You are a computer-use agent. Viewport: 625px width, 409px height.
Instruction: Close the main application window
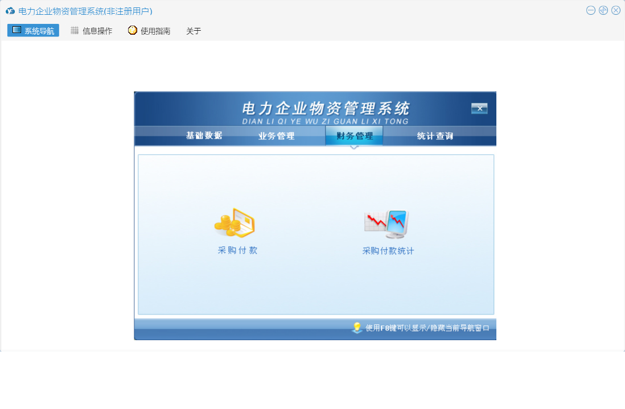coord(616,10)
